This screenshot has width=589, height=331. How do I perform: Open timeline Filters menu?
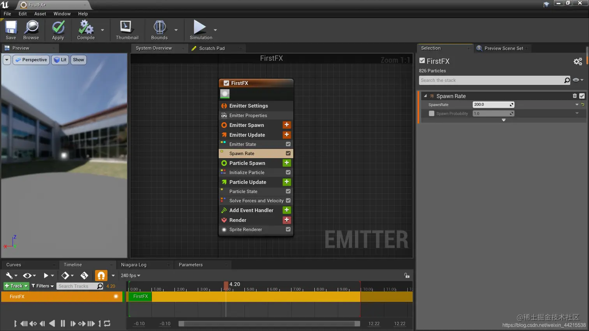[42, 286]
